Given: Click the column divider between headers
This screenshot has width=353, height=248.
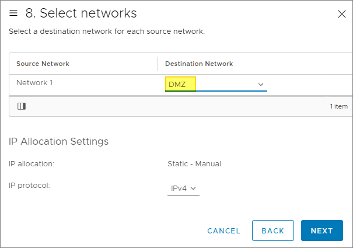Looking at the screenshot, I should coord(158,64).
